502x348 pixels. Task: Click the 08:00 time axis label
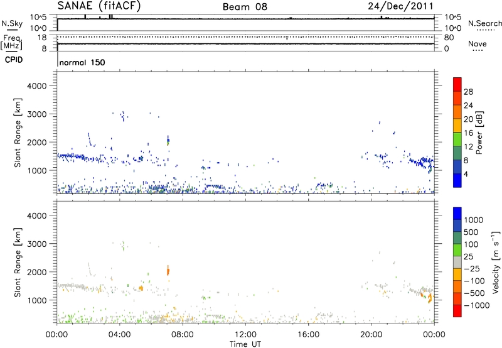tap(183, 335)
